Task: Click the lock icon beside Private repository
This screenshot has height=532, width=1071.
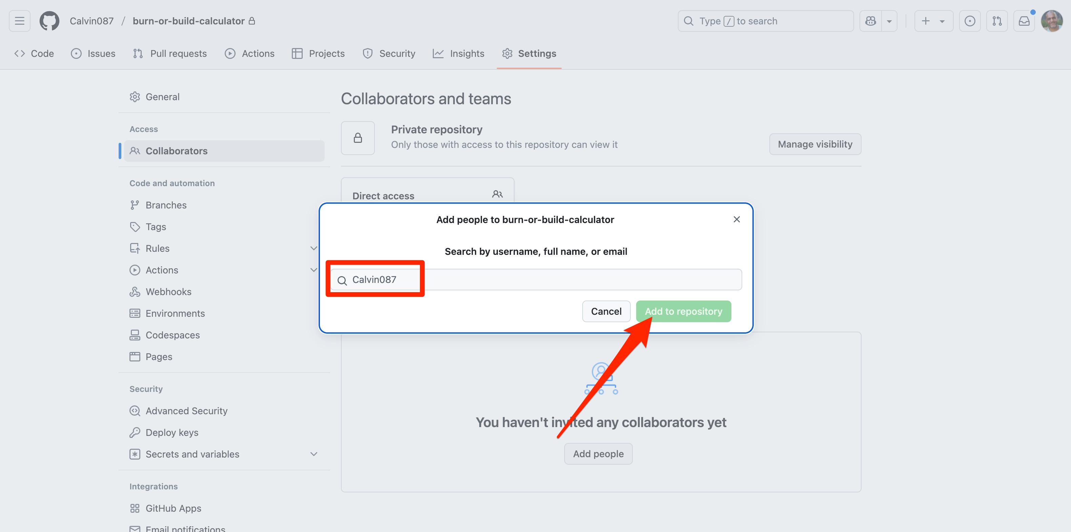Action: (358, 138)
